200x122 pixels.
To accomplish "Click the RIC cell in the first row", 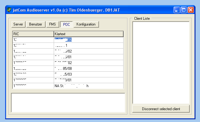I will pyautogui.click(x=33, y=39).
